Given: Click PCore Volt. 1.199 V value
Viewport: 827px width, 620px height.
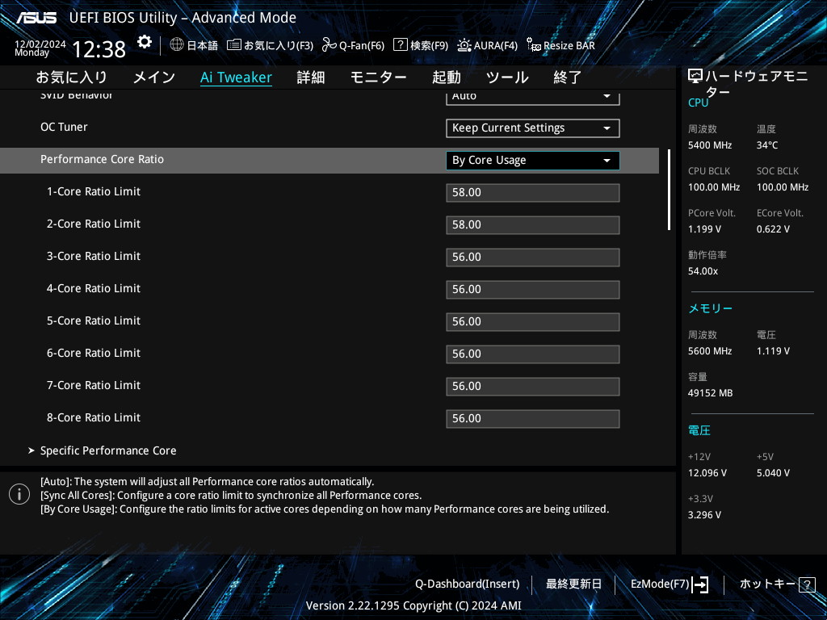Looking at the screenshot, I should click(704, 229).
